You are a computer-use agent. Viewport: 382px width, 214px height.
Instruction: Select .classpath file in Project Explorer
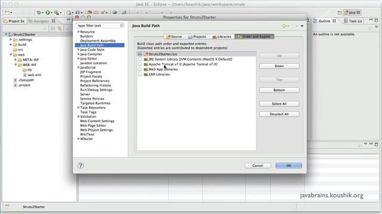[26, 80]
